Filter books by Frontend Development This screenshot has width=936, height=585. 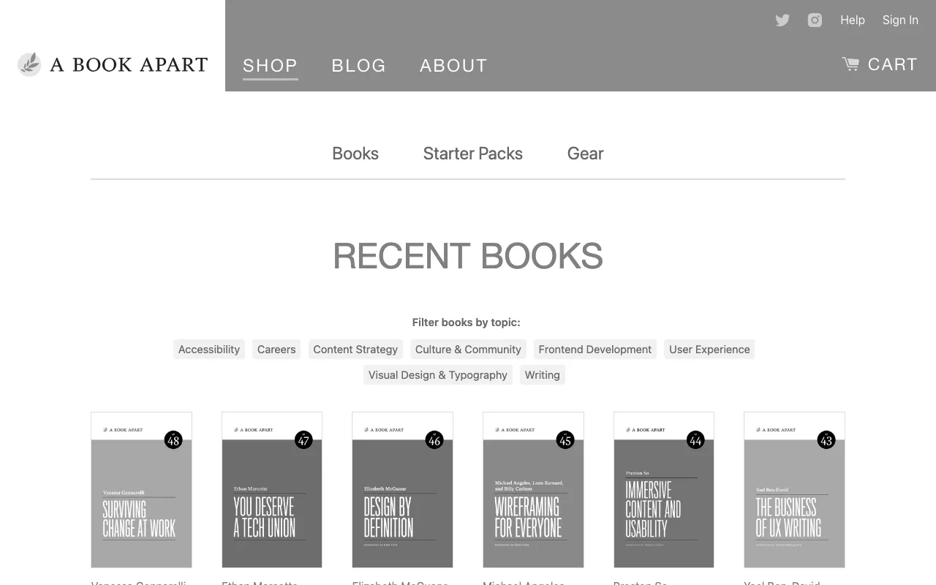[595, 350]
